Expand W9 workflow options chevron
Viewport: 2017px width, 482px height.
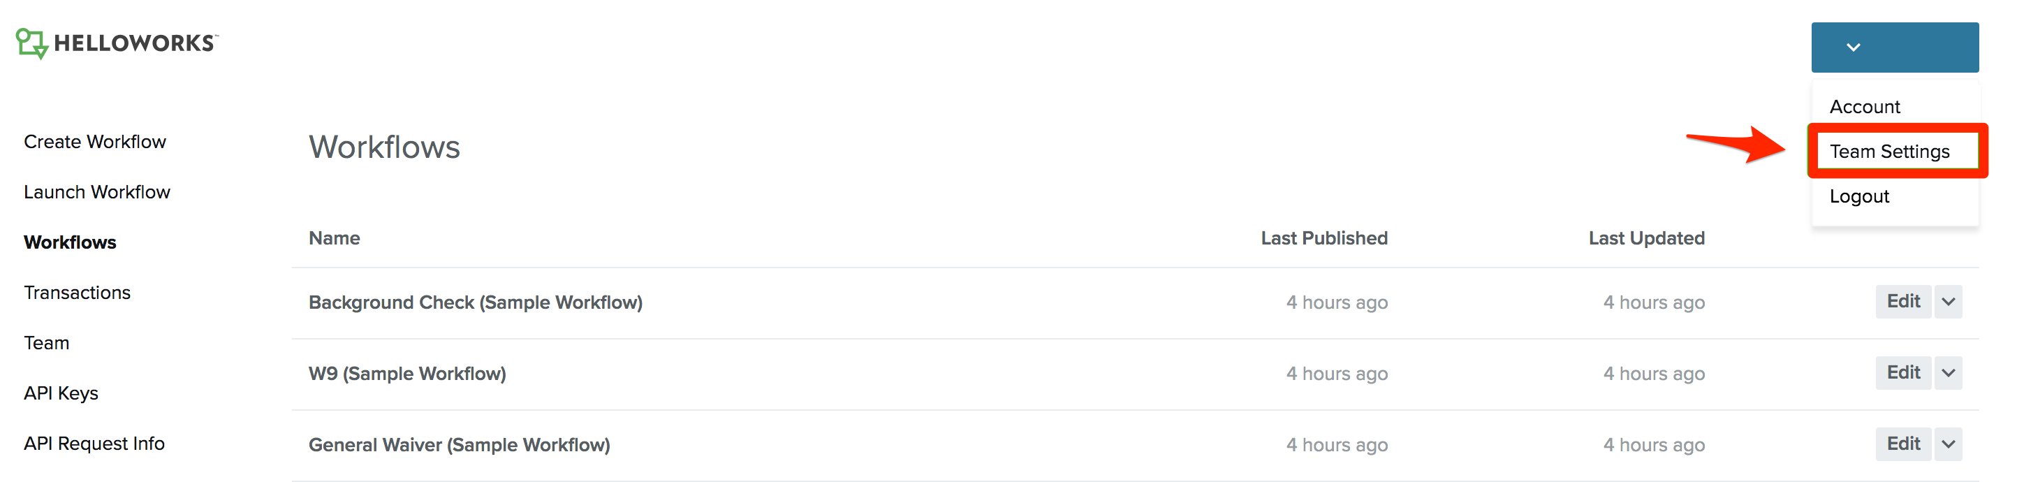(1948, 373)
